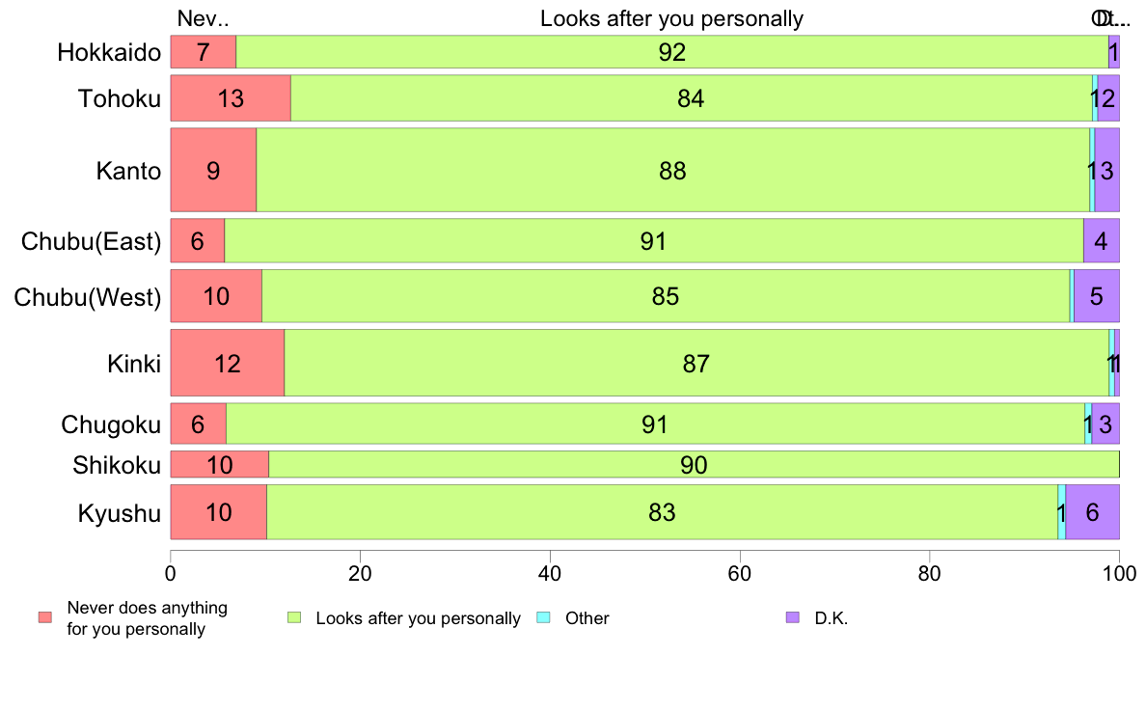Click Kanto red segment labeled 9
Screen dimensions: 1146x710
213,171
